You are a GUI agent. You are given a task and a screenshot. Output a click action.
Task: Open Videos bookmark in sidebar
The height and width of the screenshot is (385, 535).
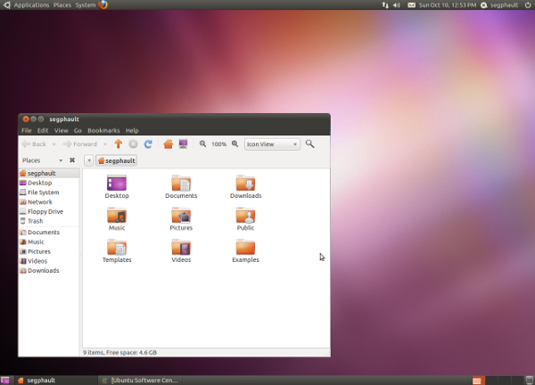[49, 261]
